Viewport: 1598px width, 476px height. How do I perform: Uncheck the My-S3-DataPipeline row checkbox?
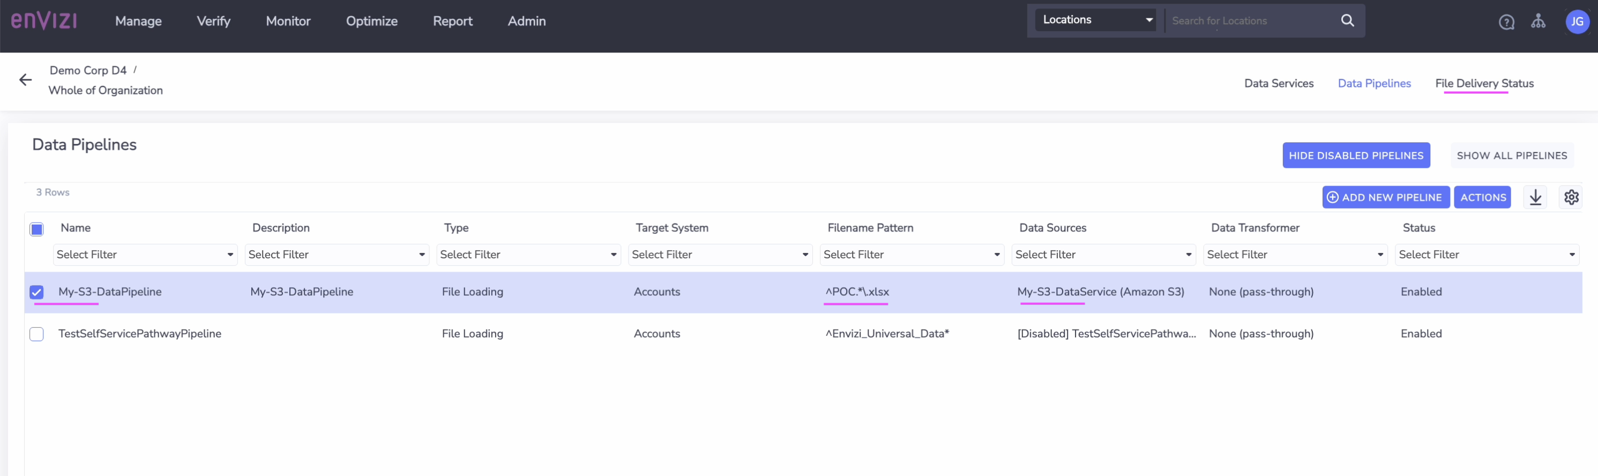tap(36, 292)
